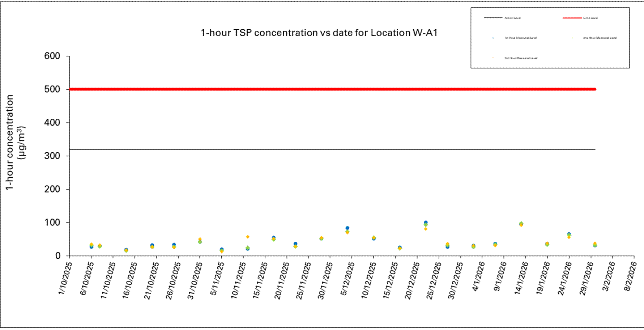644x330 pixels.
Task: Click the 2nd Hour Measured Level legend item
Action: pyautogui.click(x=600, y=38)
